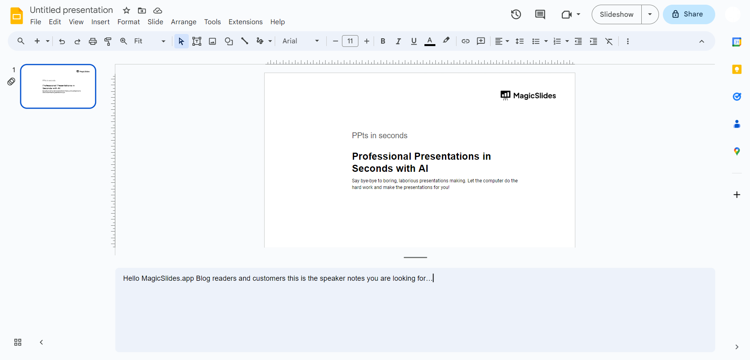This screenshot has width=750, height=360.
Task: Undo the last action
Action: click(62, 41)
